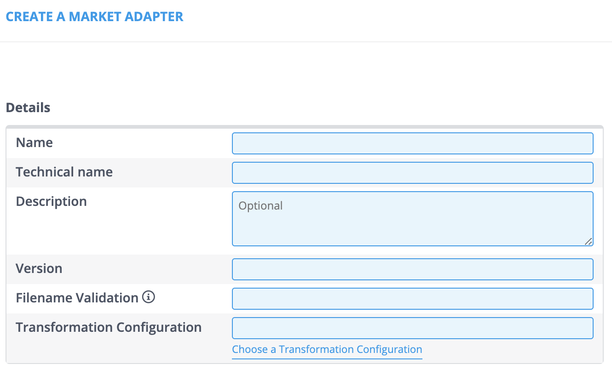Click into the Technical name field
Viewport: 612px width, 375px height.
point(412,173)
